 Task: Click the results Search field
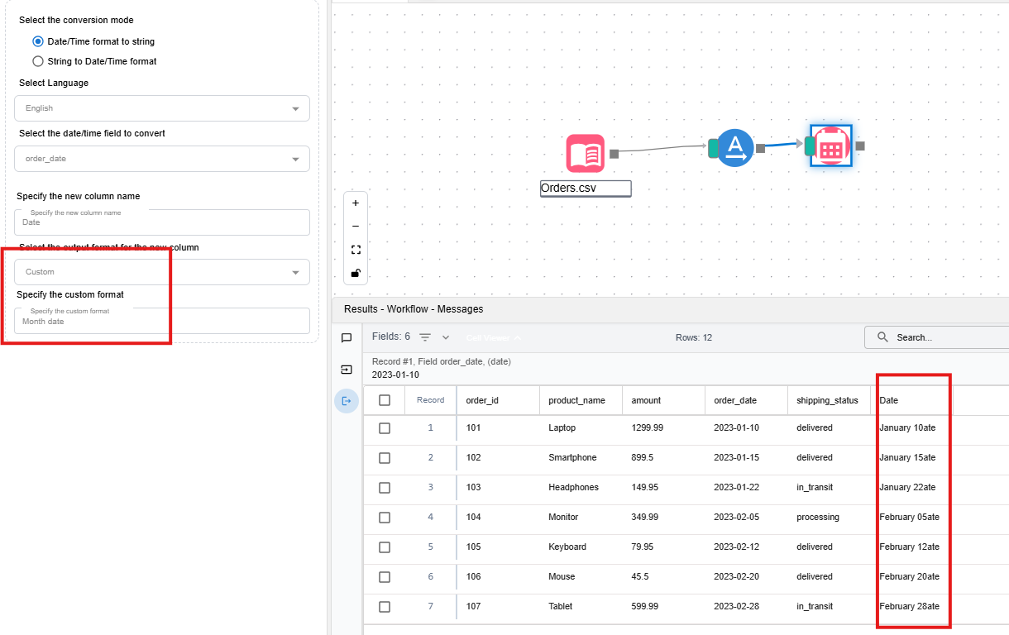(943, 337)
